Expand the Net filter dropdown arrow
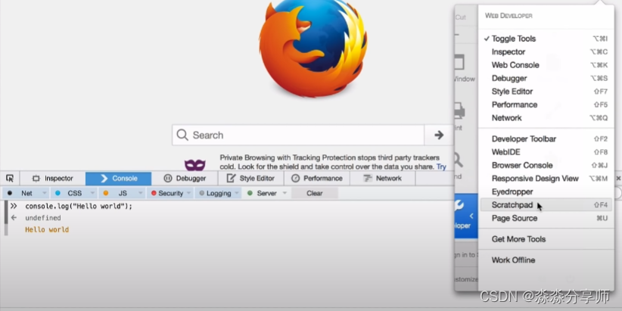Image resolution: width=622 pixels, height=311 pixels. (x=45, y=193)
